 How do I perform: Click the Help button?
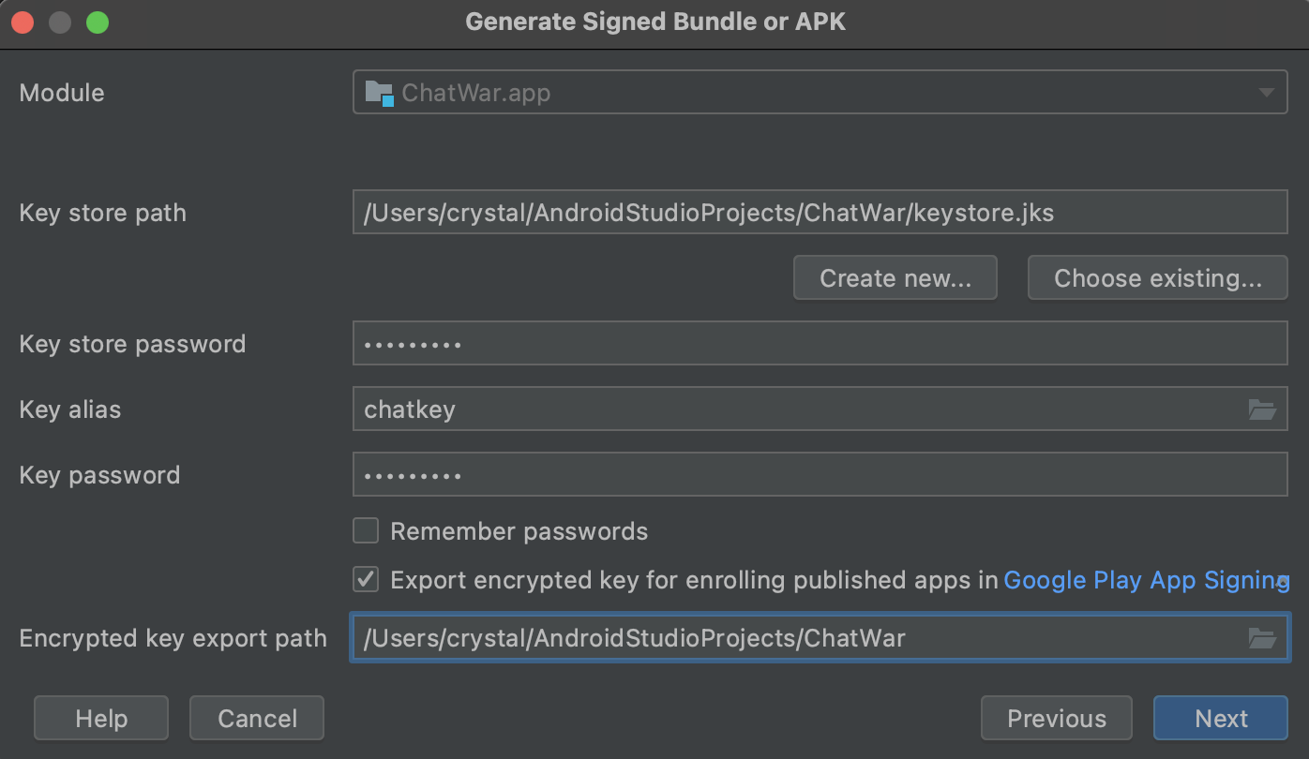[101, 719]
